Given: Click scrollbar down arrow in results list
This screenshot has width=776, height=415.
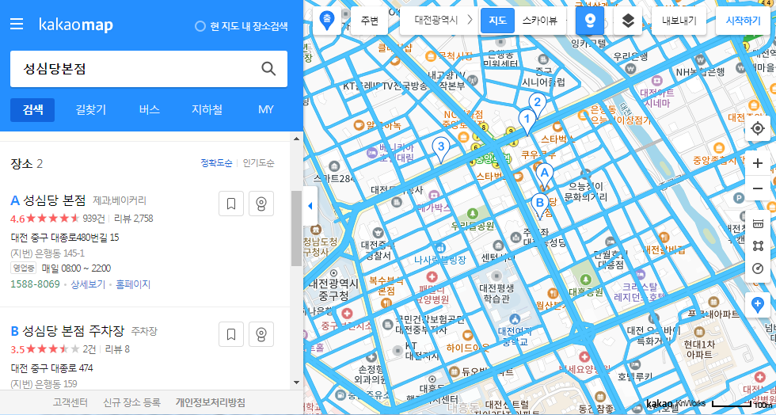Looking at the screenshot, I should 296,383.
